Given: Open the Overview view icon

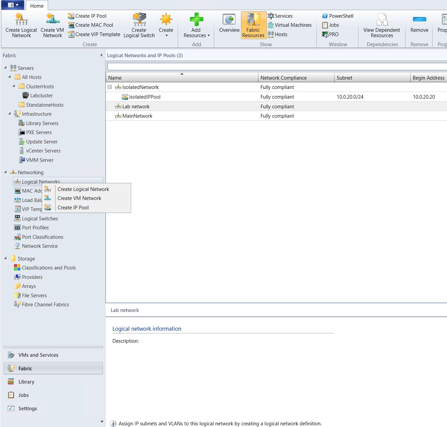Looking at the screenshot, I should click(229, 20).
